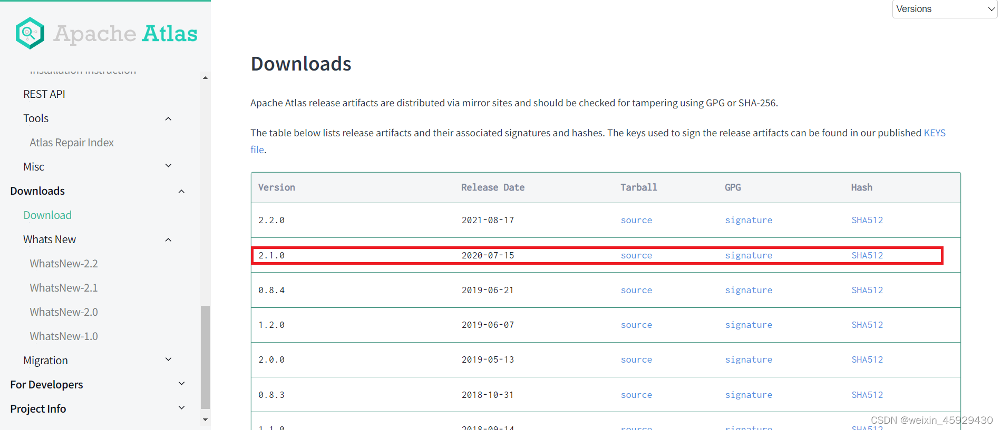
Task: Open signature for version 2.0.0
Action: tap(749, 359)
